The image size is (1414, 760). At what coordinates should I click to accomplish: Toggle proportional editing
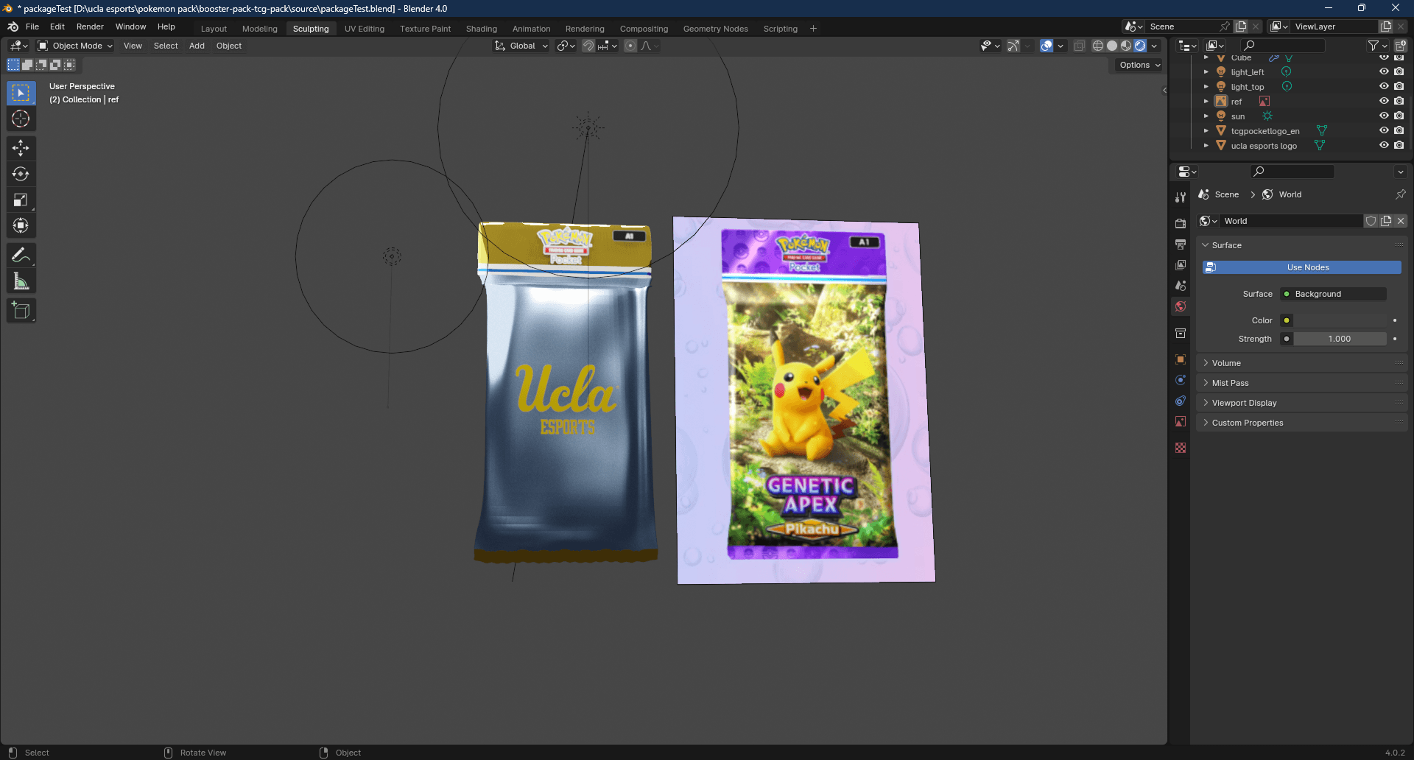click(x=630, y=46)
